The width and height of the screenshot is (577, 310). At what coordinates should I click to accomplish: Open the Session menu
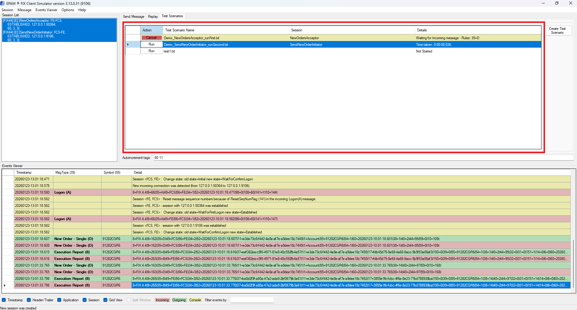coord(7,10)
